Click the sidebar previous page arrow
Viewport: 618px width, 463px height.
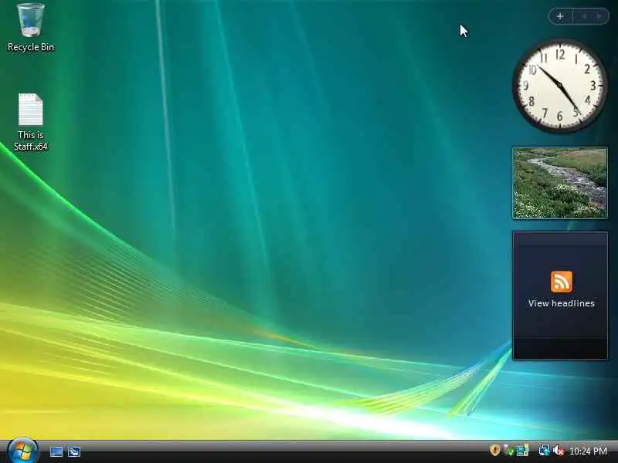click(x=584, y=16)
